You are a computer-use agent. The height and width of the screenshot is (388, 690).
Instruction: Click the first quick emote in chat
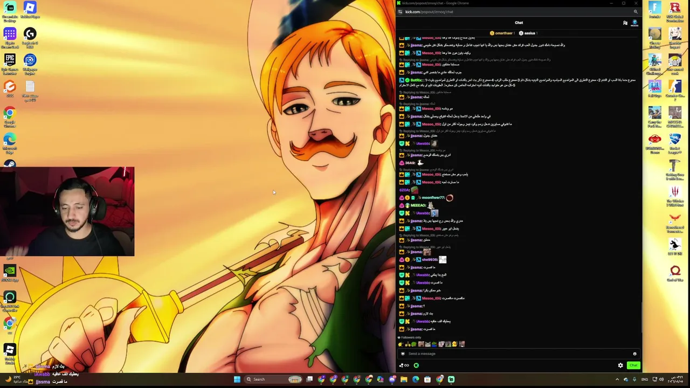pos(401,344)
